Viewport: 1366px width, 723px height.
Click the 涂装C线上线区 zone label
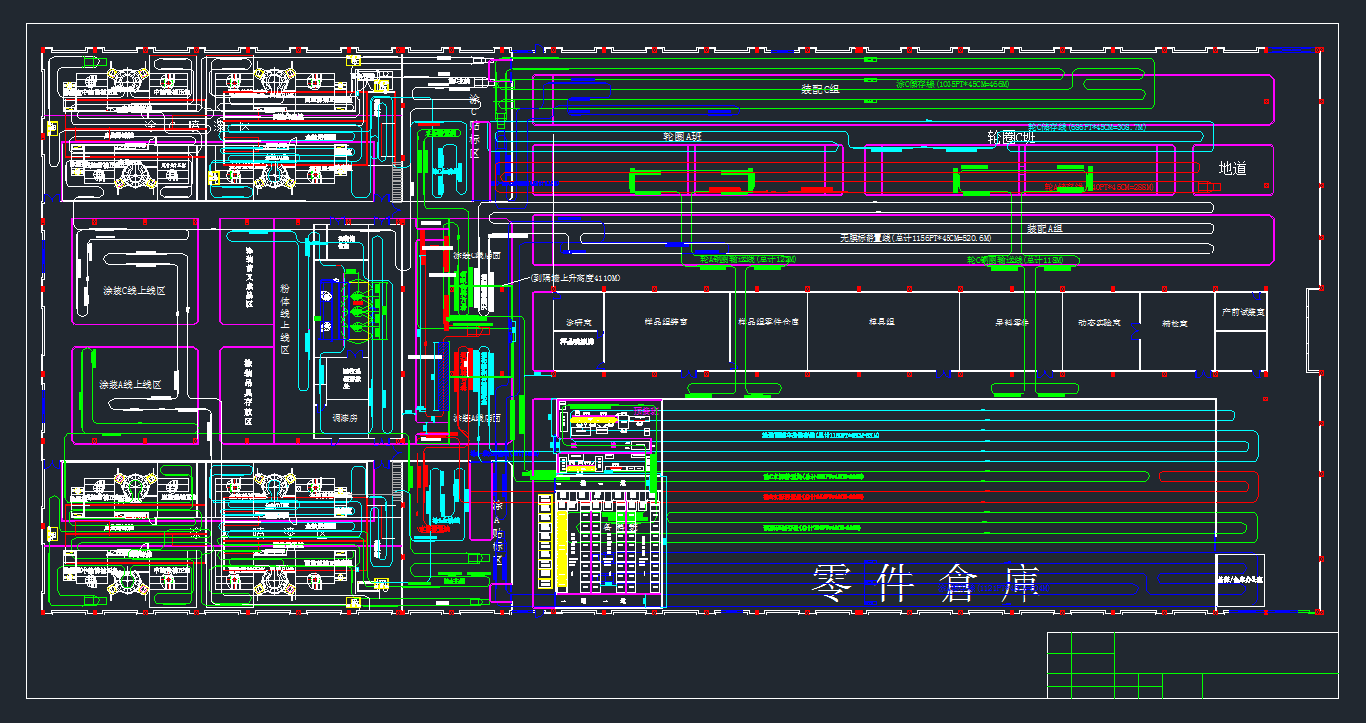(x=132, y=293)
